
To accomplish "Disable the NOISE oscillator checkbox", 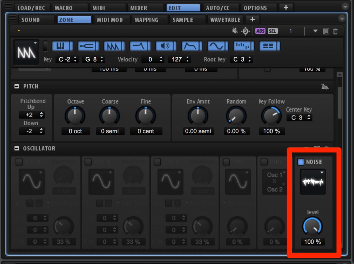I will (x=301, y=162).
